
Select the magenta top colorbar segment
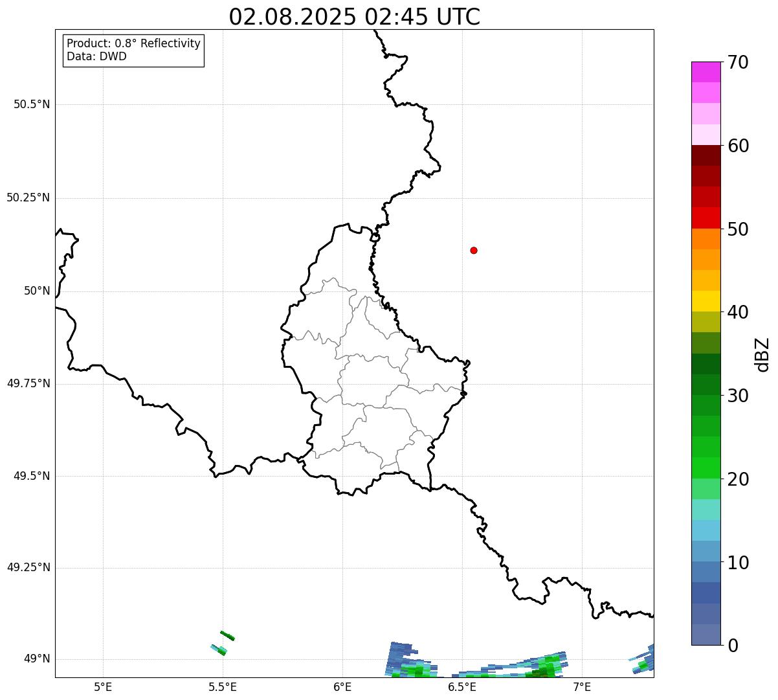coord(706,72)
